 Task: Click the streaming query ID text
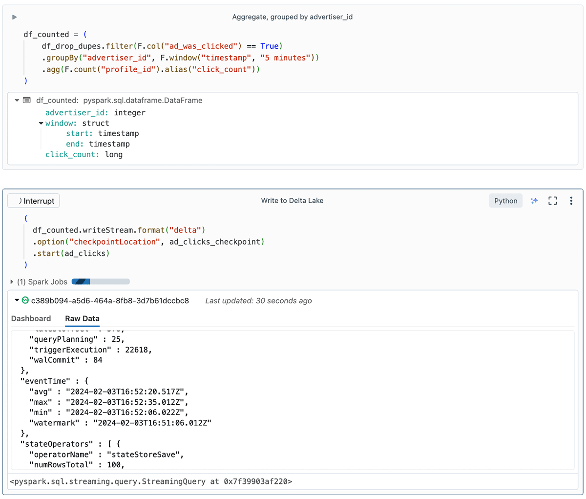coord(110,300)
